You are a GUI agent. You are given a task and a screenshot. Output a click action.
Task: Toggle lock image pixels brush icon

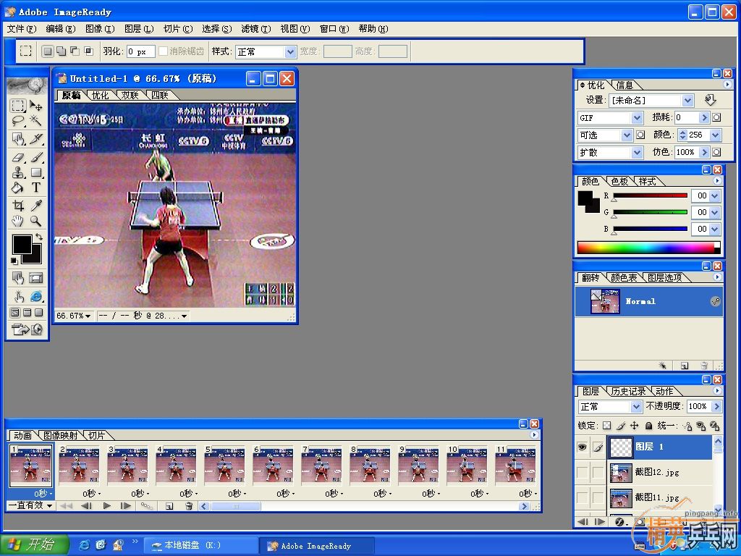click(621, 426)
